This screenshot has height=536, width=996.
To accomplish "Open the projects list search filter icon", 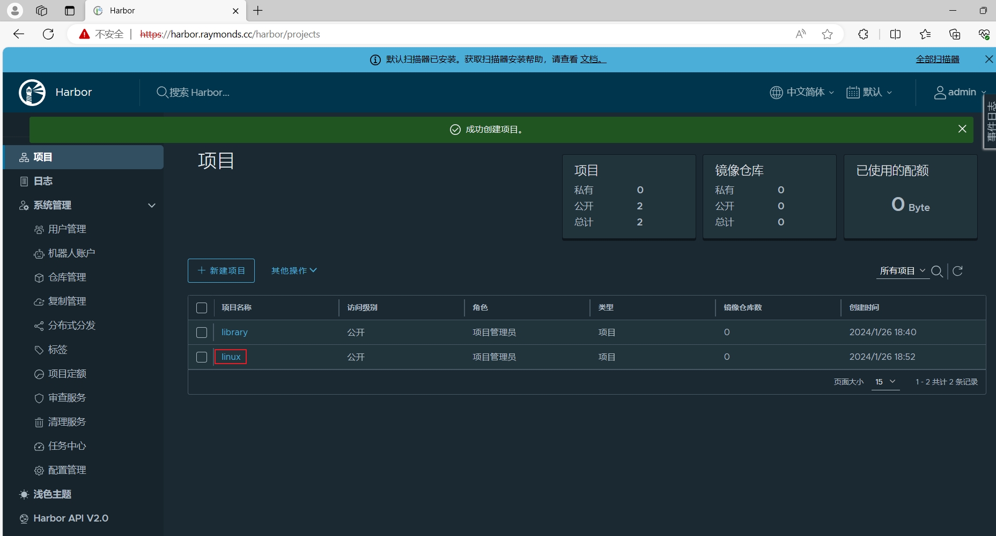I will click(937, 271).
